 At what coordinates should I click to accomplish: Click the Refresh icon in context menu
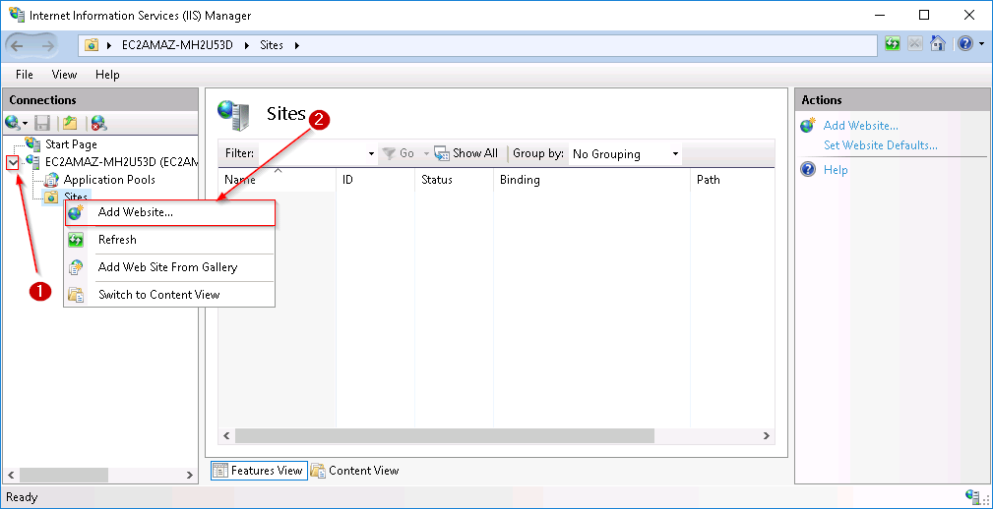(x=76, y=240)
